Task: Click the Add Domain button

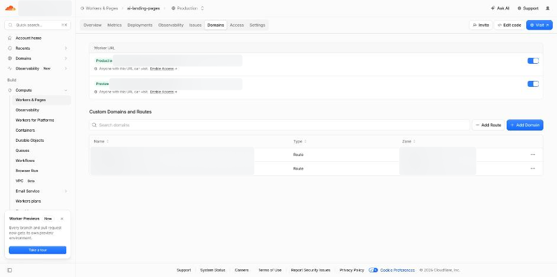Action: pyautogui.click(x=524, y=125)
